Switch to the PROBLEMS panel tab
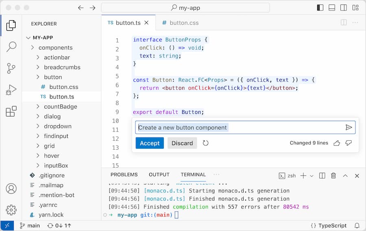 [124, 175]
